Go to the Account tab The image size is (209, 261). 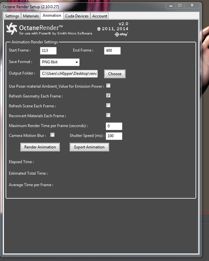click(100, 16)
